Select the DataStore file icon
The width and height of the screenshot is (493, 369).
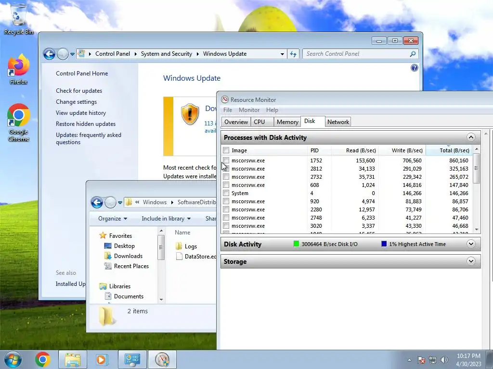[x=179, y=257]
